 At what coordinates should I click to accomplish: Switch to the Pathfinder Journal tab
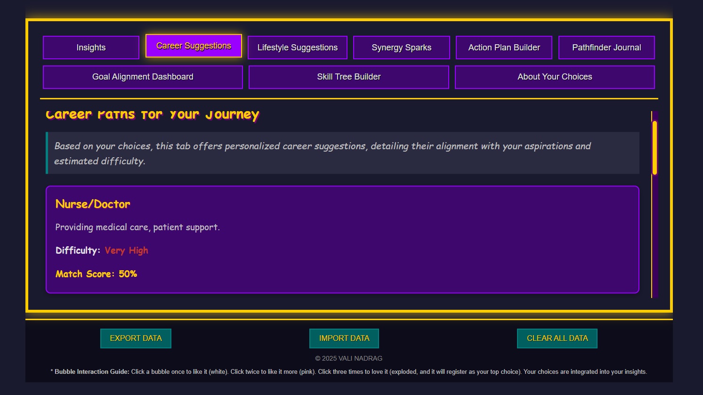tap(606, 47)
